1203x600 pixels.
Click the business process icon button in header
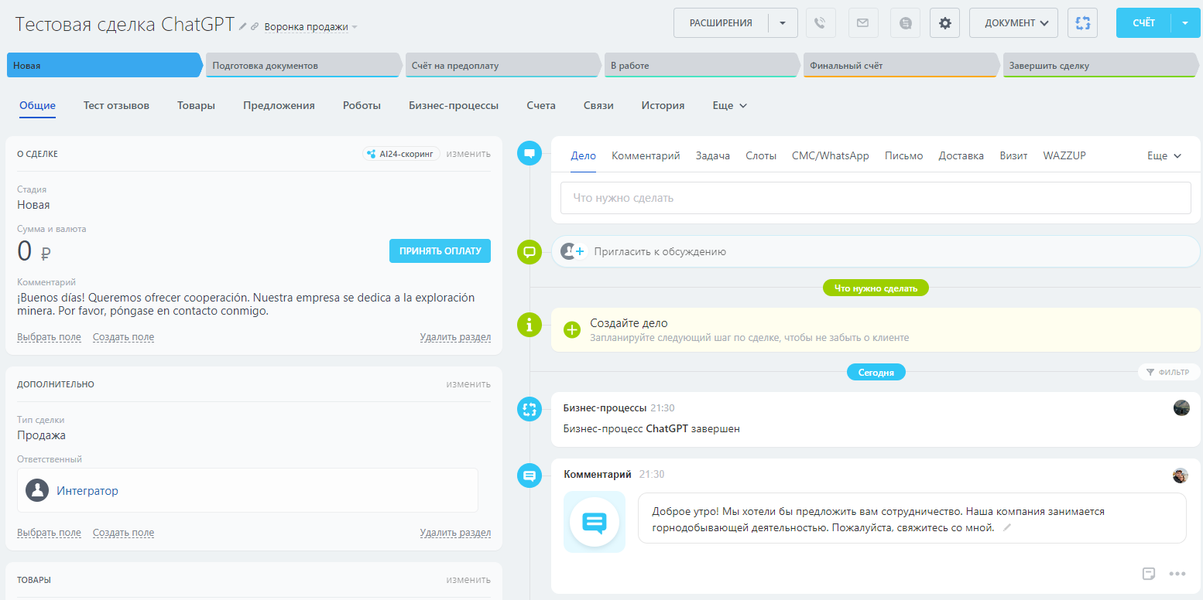[x=1082, y=23]
